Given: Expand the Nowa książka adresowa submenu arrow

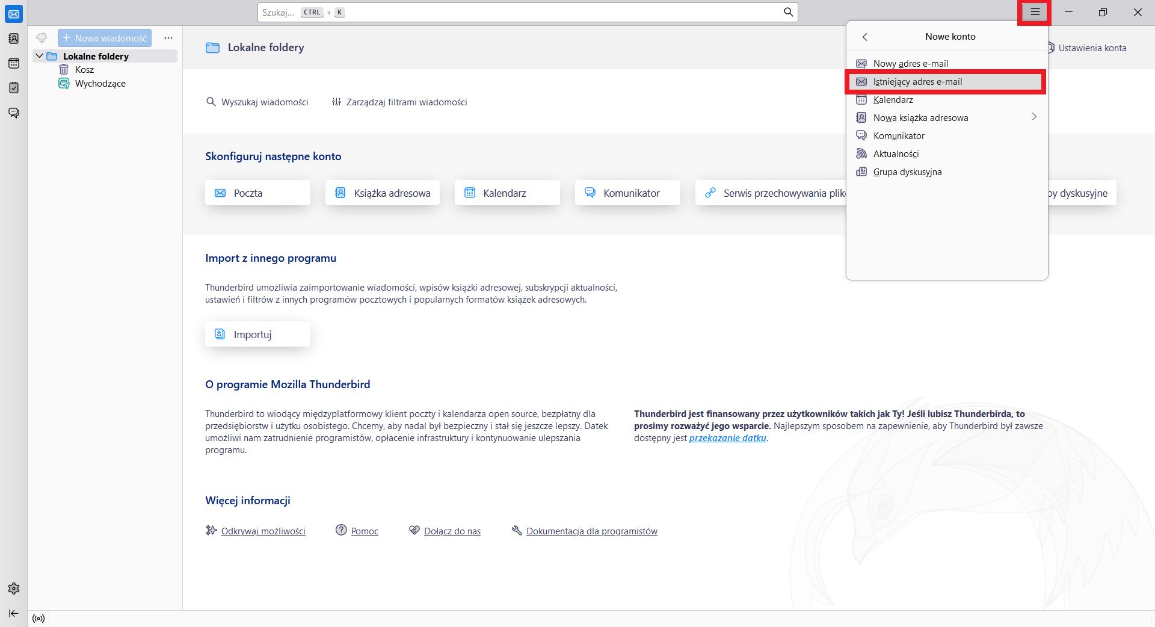Looking at the screenshot, I should tap(1034, 117).
